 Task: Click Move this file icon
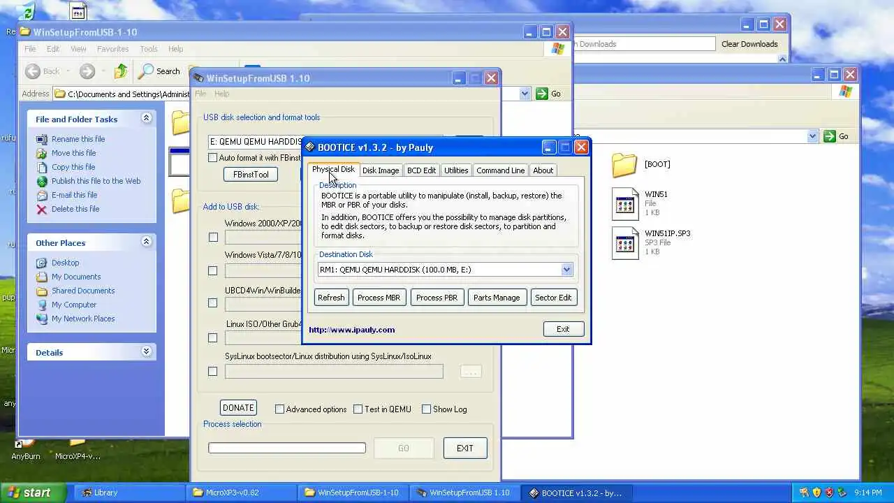(42, 153)
